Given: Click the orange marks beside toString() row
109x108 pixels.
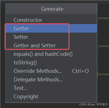Looking at the screenshot, I should click(98, 65).
